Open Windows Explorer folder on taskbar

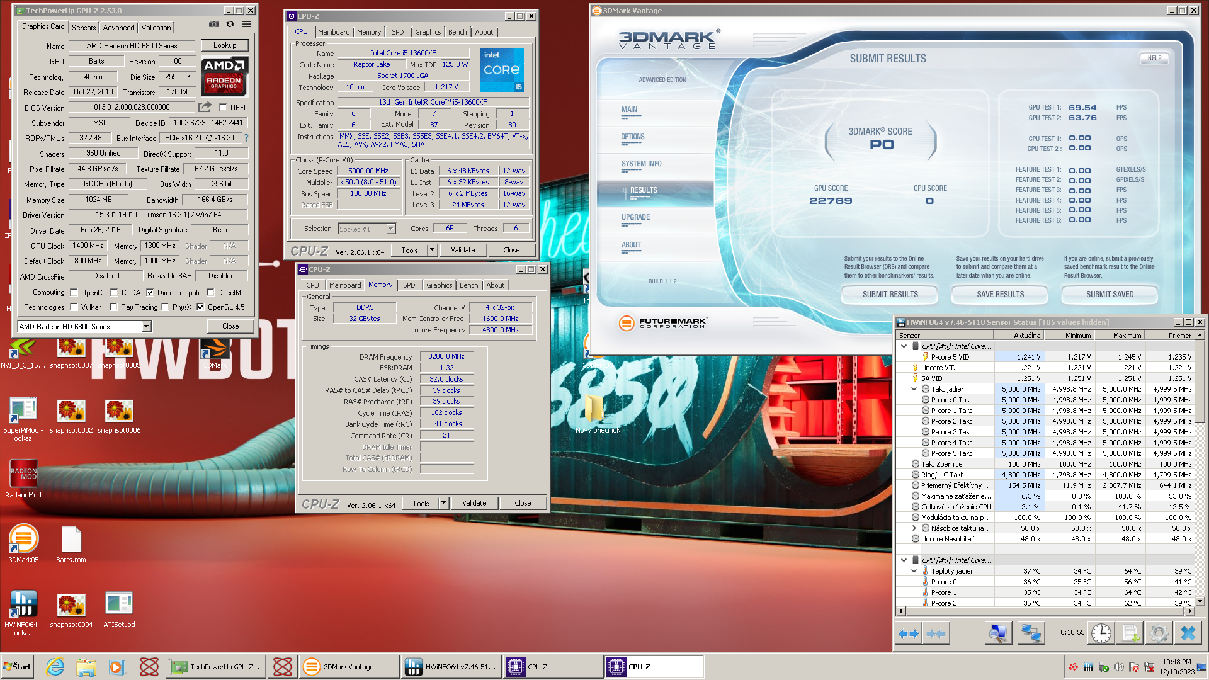coord(86,667)
